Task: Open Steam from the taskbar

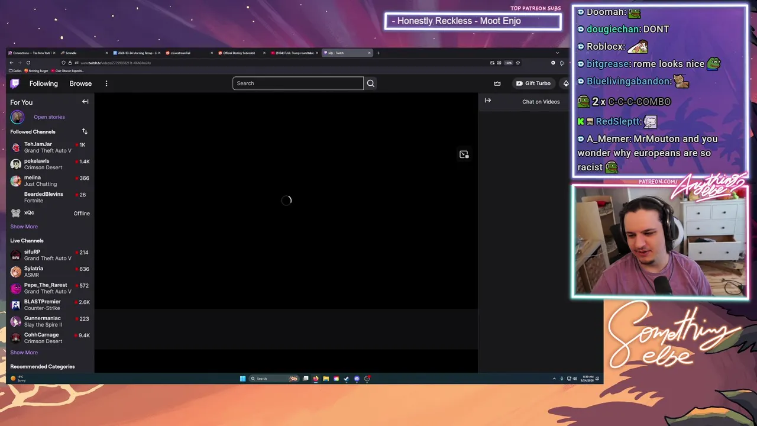Action: (346, 379)
